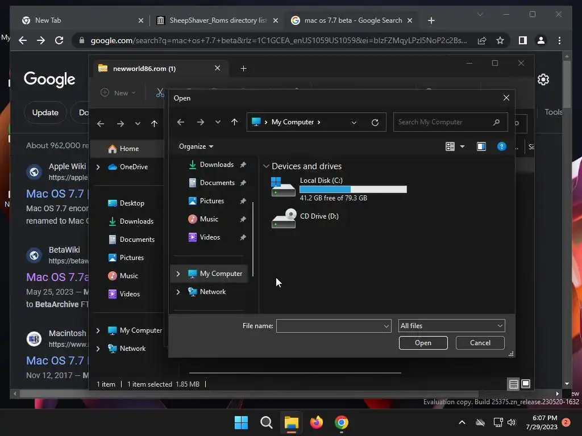
Task: Click the Local Disk capacity bar
Action: click(x=353, y=189)
